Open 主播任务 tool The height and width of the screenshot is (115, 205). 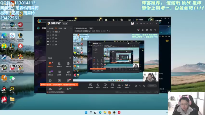tap(68, 65)
